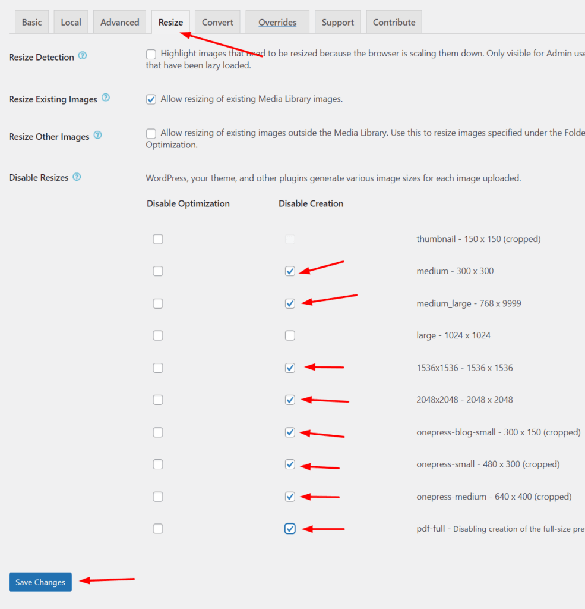Switch to the Basic tab
Screen dimensions: 585x609
pyautogui.click(x=32, y=22)
